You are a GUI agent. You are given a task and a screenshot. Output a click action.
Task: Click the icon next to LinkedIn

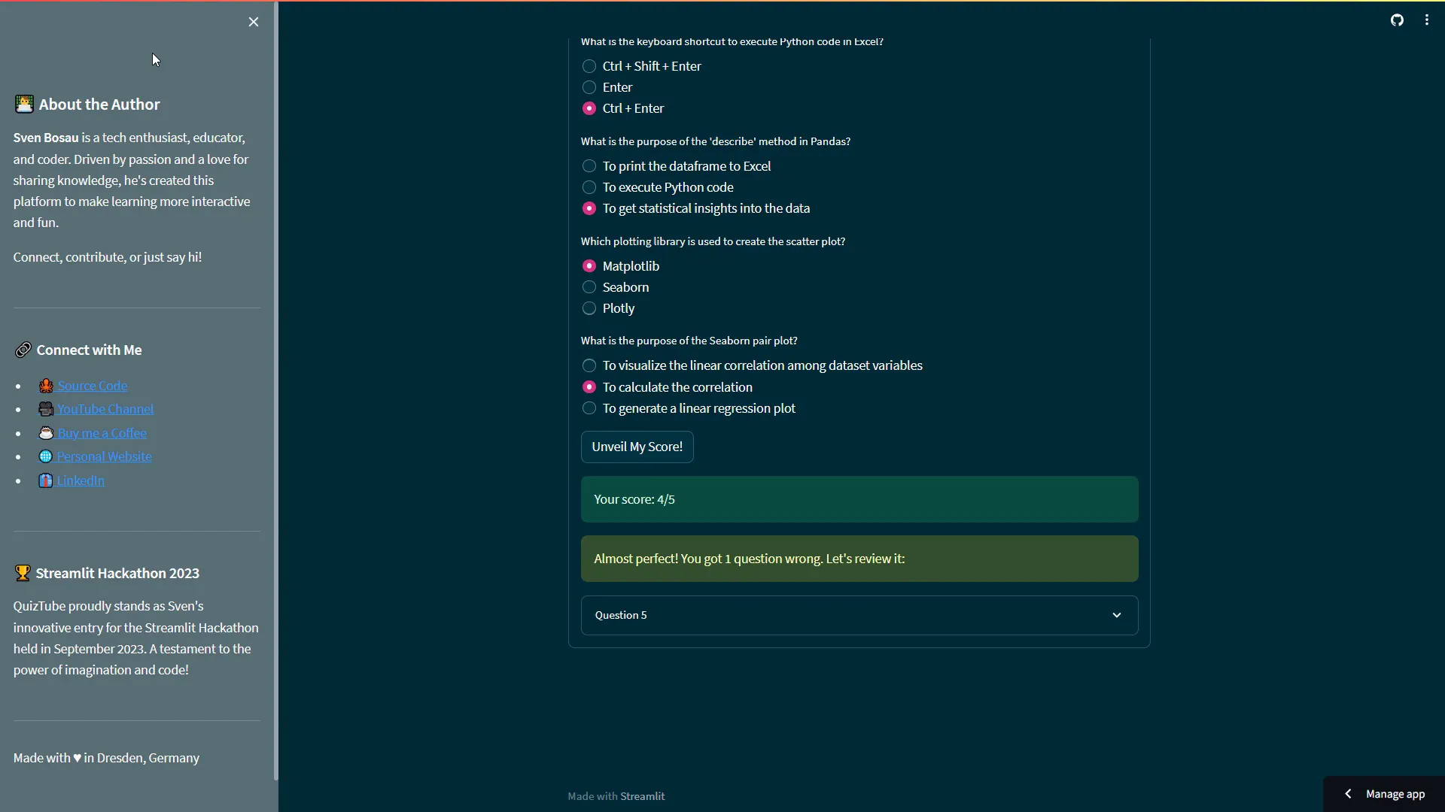45,480
